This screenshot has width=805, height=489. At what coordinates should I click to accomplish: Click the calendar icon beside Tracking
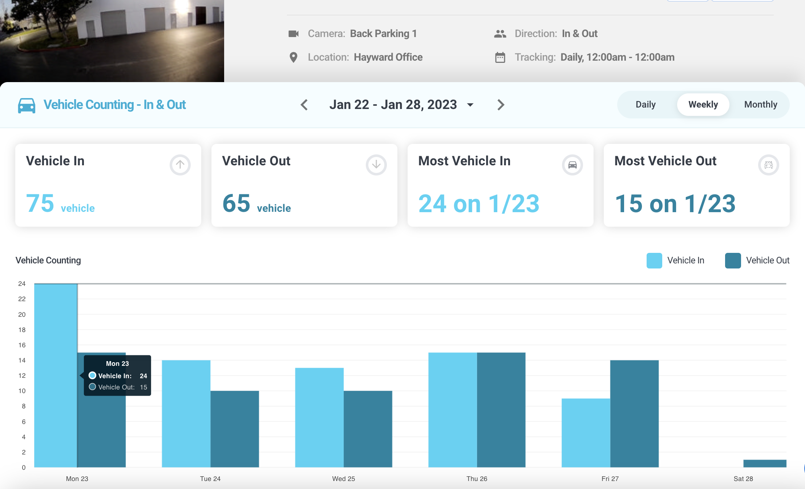pyautogui.click(x=500, y=57)
